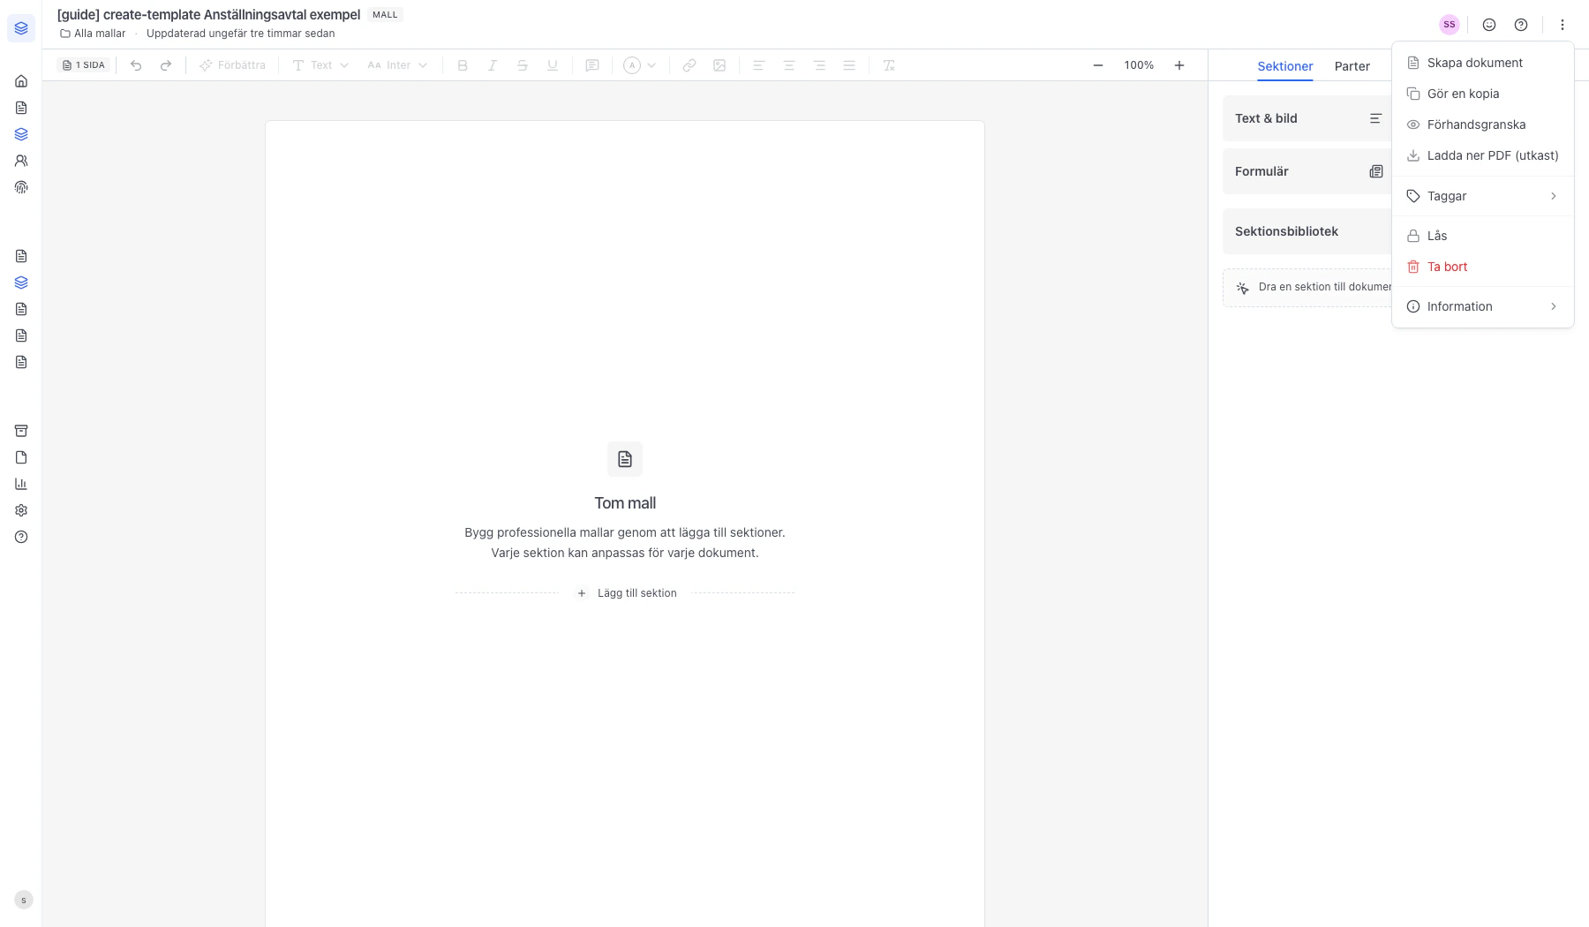Choose Gör en kopia
Viewport: 1589px width, 927px height.
[1483, 94]
